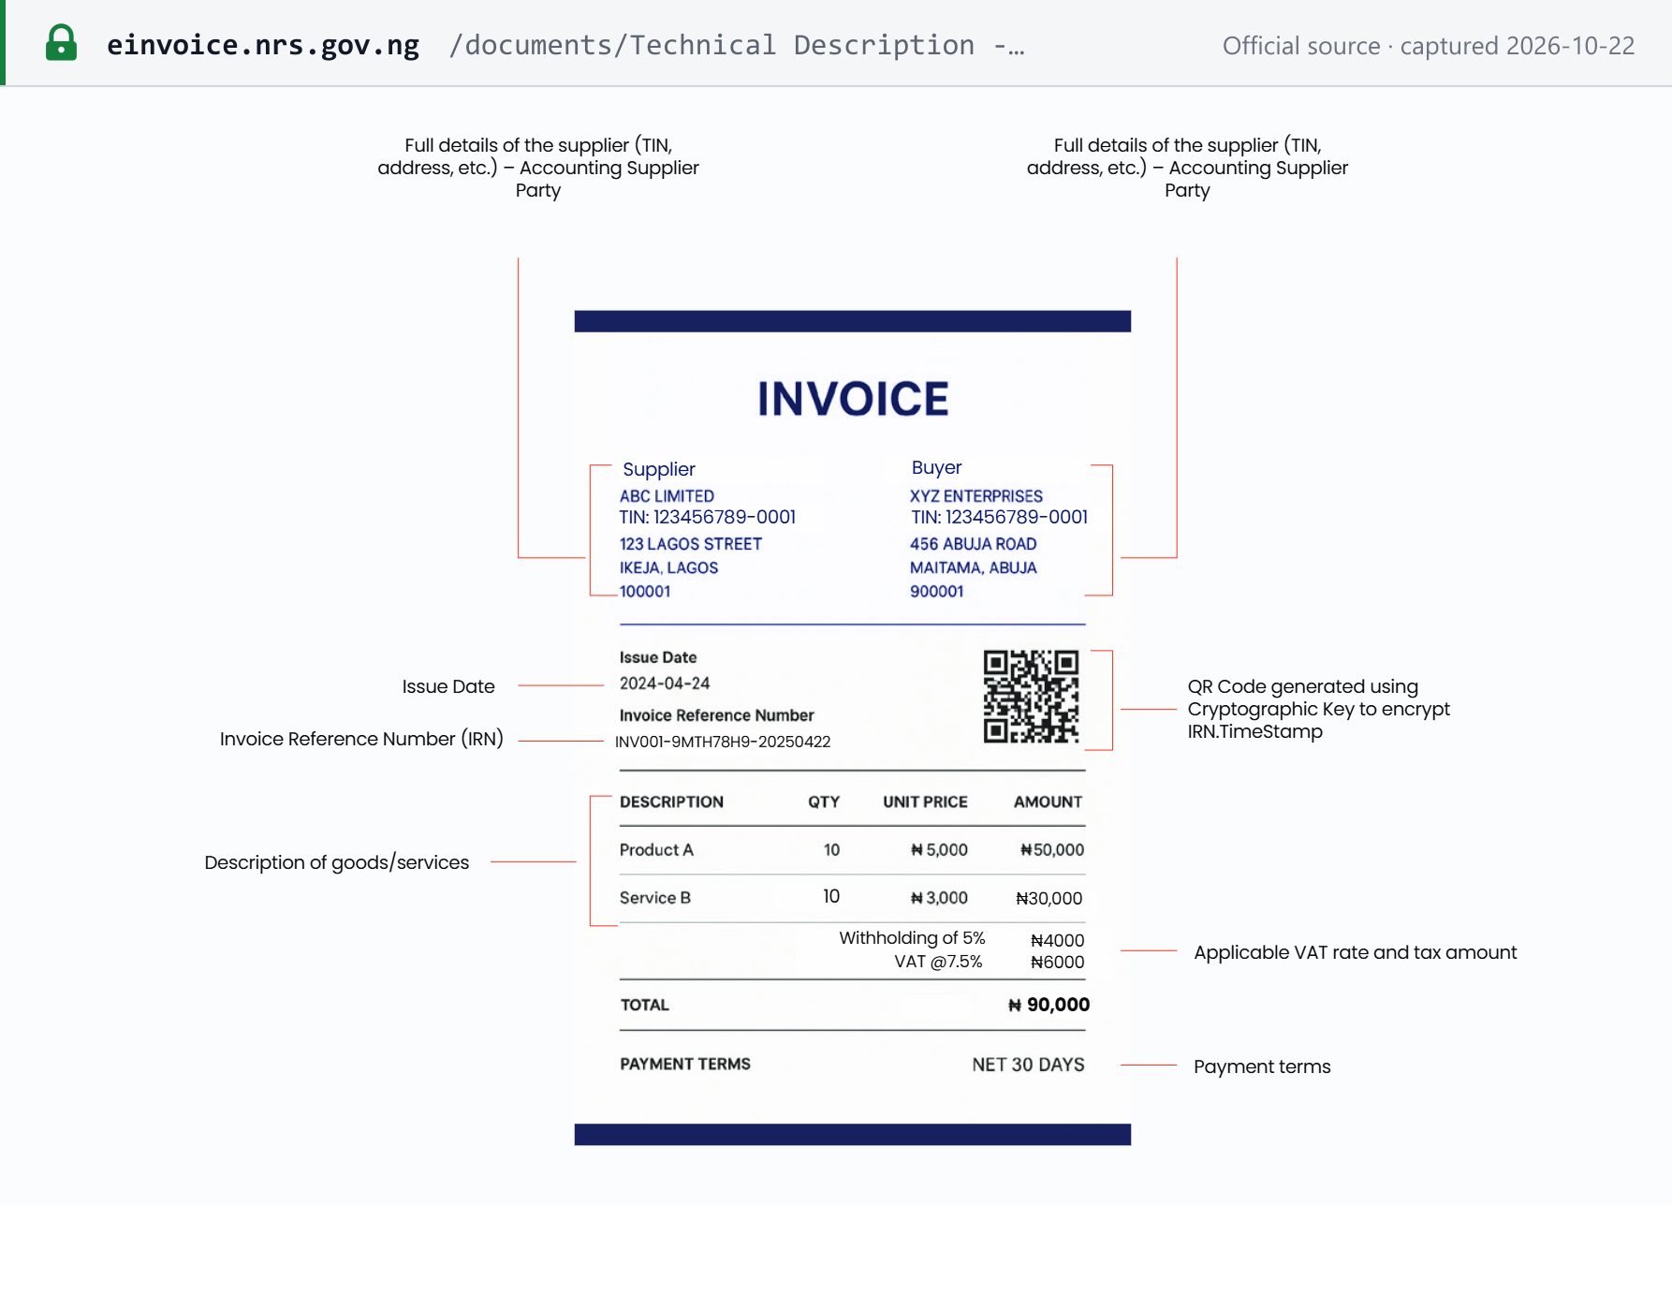Click XYZ ENTERPRISES buyer name
The image size is (1672, 1309).
[x=975, y=496]
